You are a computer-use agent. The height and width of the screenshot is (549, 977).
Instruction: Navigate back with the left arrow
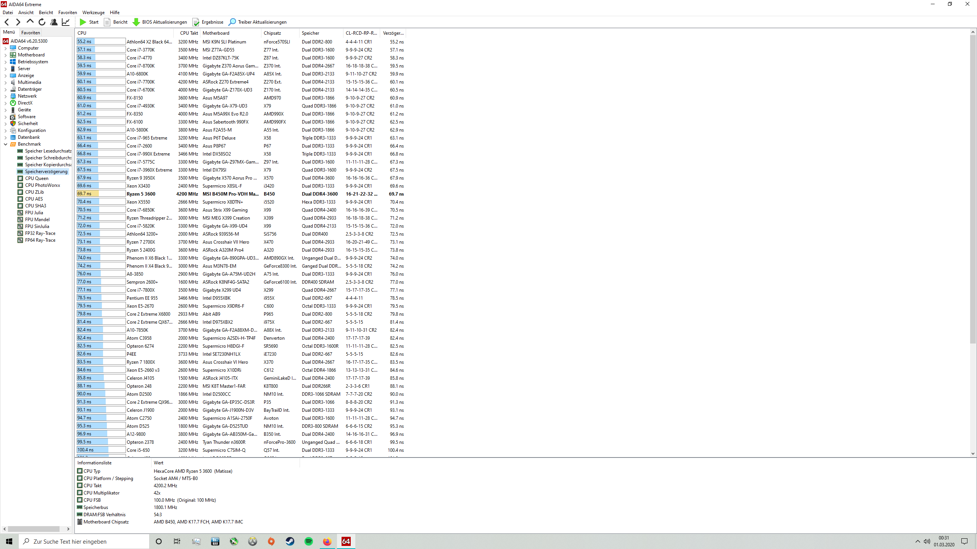[x=6, y=22]
